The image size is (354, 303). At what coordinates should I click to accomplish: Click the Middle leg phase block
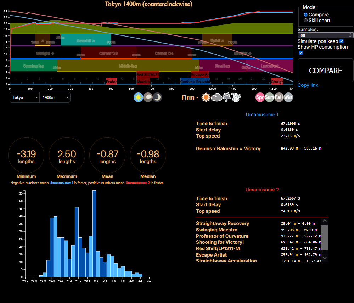[x=128, y=66]
